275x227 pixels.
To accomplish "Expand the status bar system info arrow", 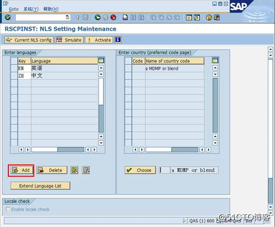I will [x=184, y=221].
